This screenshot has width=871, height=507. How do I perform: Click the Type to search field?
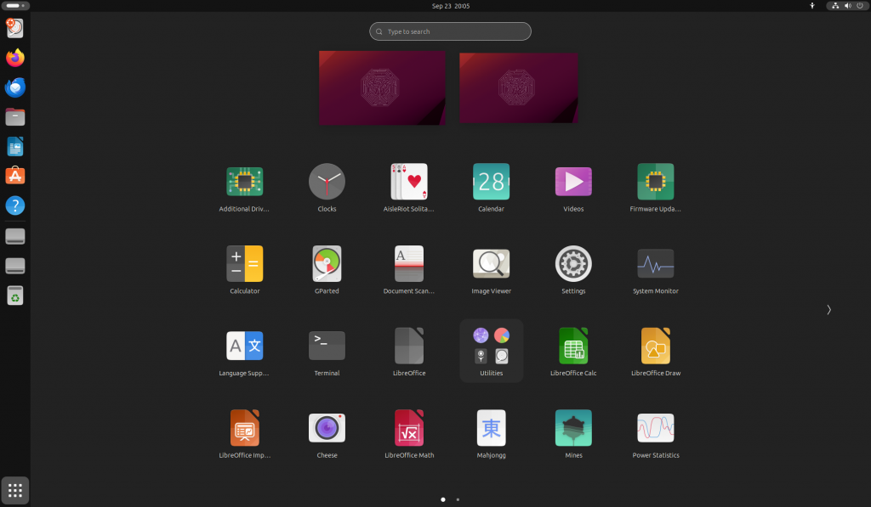(450, 31)
